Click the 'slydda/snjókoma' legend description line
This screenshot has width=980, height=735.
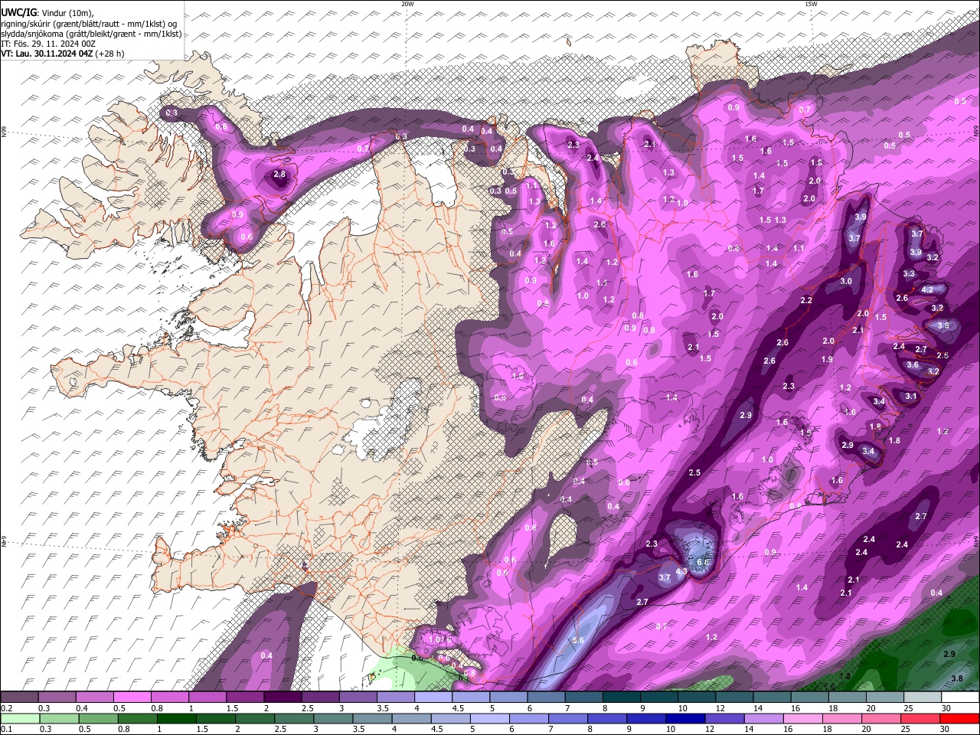[x=91, y=34]
